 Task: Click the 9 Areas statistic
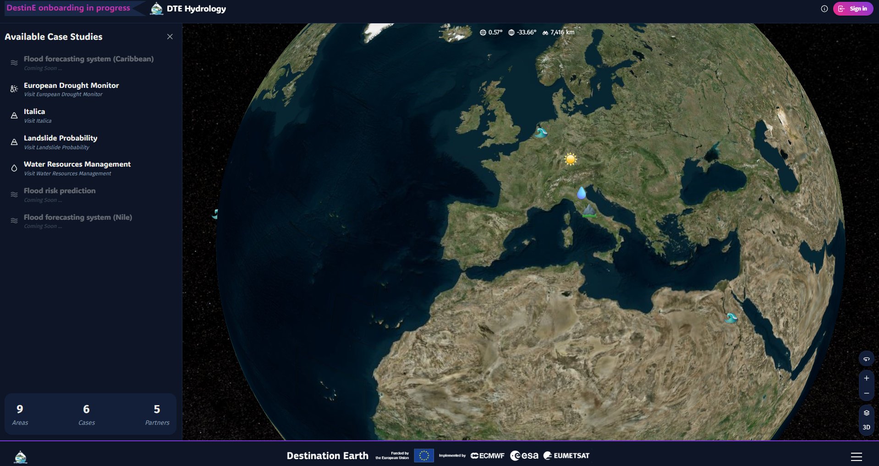pos(20,415)
